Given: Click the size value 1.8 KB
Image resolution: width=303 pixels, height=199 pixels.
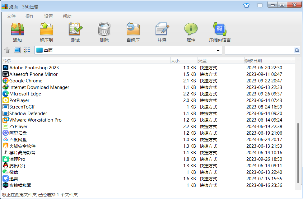Looking at the screenshot, I should point(189,159).
